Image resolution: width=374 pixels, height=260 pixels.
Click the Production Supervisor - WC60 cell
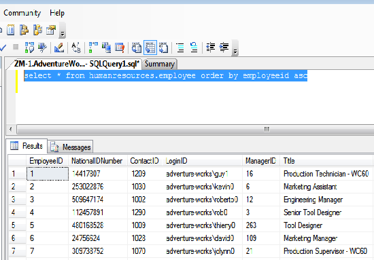tap(327, 250)
